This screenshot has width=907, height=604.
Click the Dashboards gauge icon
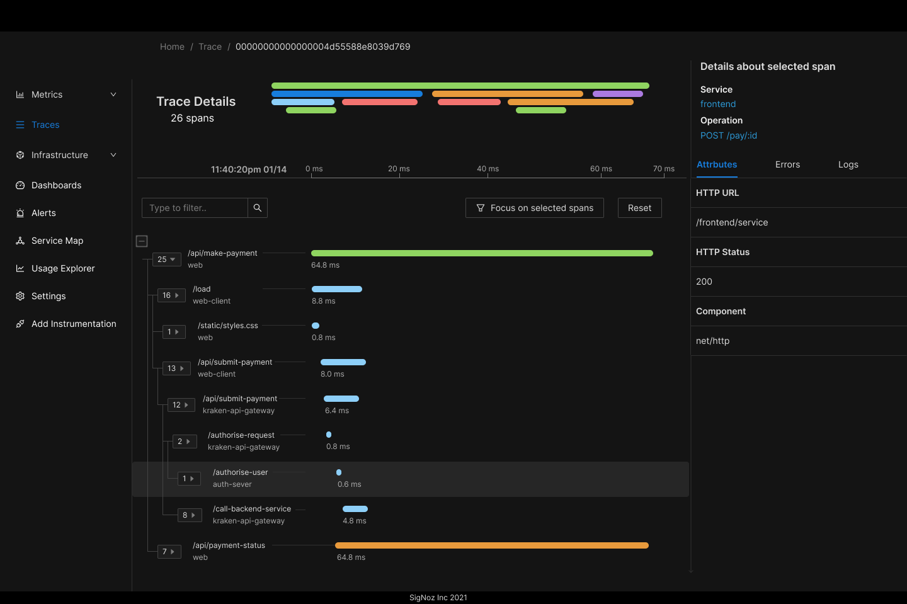click(x=20, y=185)
